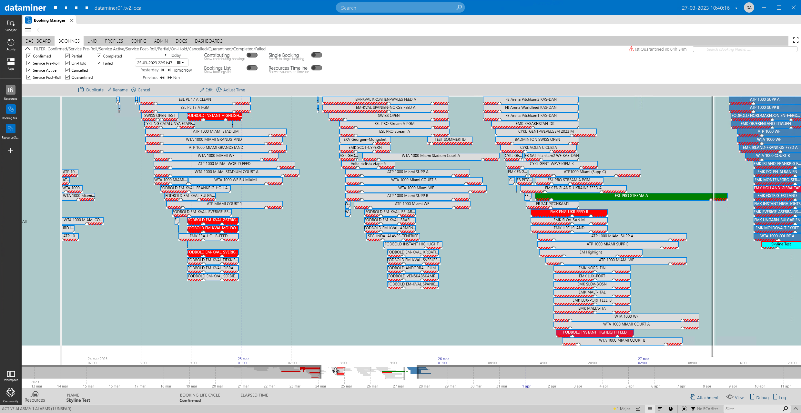Uncheck the Completed checkbox

[99, 56]
